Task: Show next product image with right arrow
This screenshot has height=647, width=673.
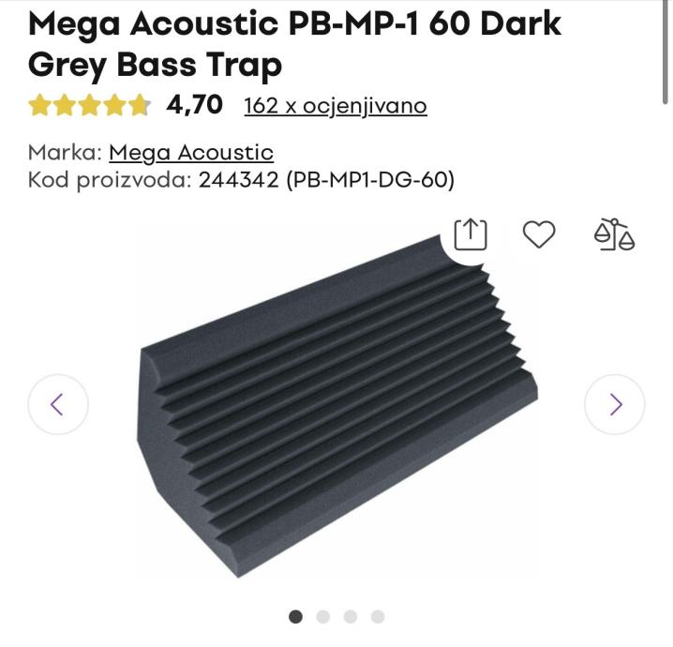Action: click(x=615, y=404)
